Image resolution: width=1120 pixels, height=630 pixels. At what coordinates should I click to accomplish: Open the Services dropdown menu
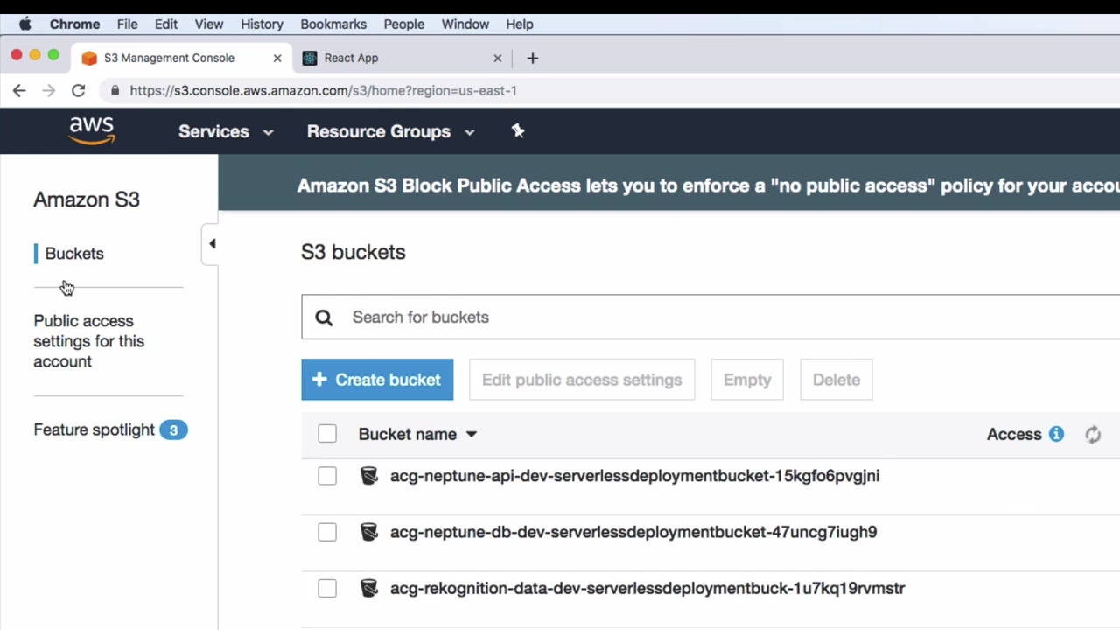tap(225, 131)
